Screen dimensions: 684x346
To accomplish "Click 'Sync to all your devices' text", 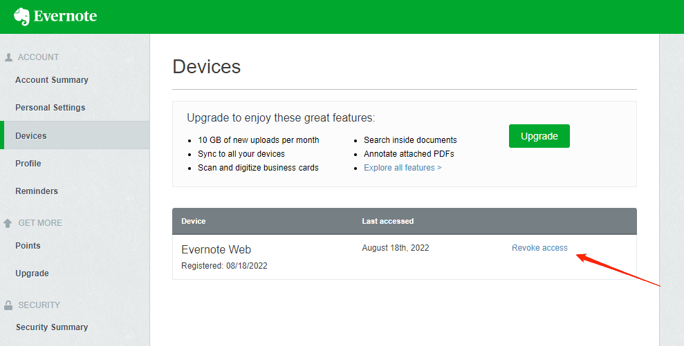I will pyautogui.click(x=241, y=154).
